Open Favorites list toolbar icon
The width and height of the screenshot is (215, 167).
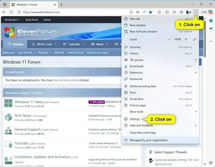point(174,12)
